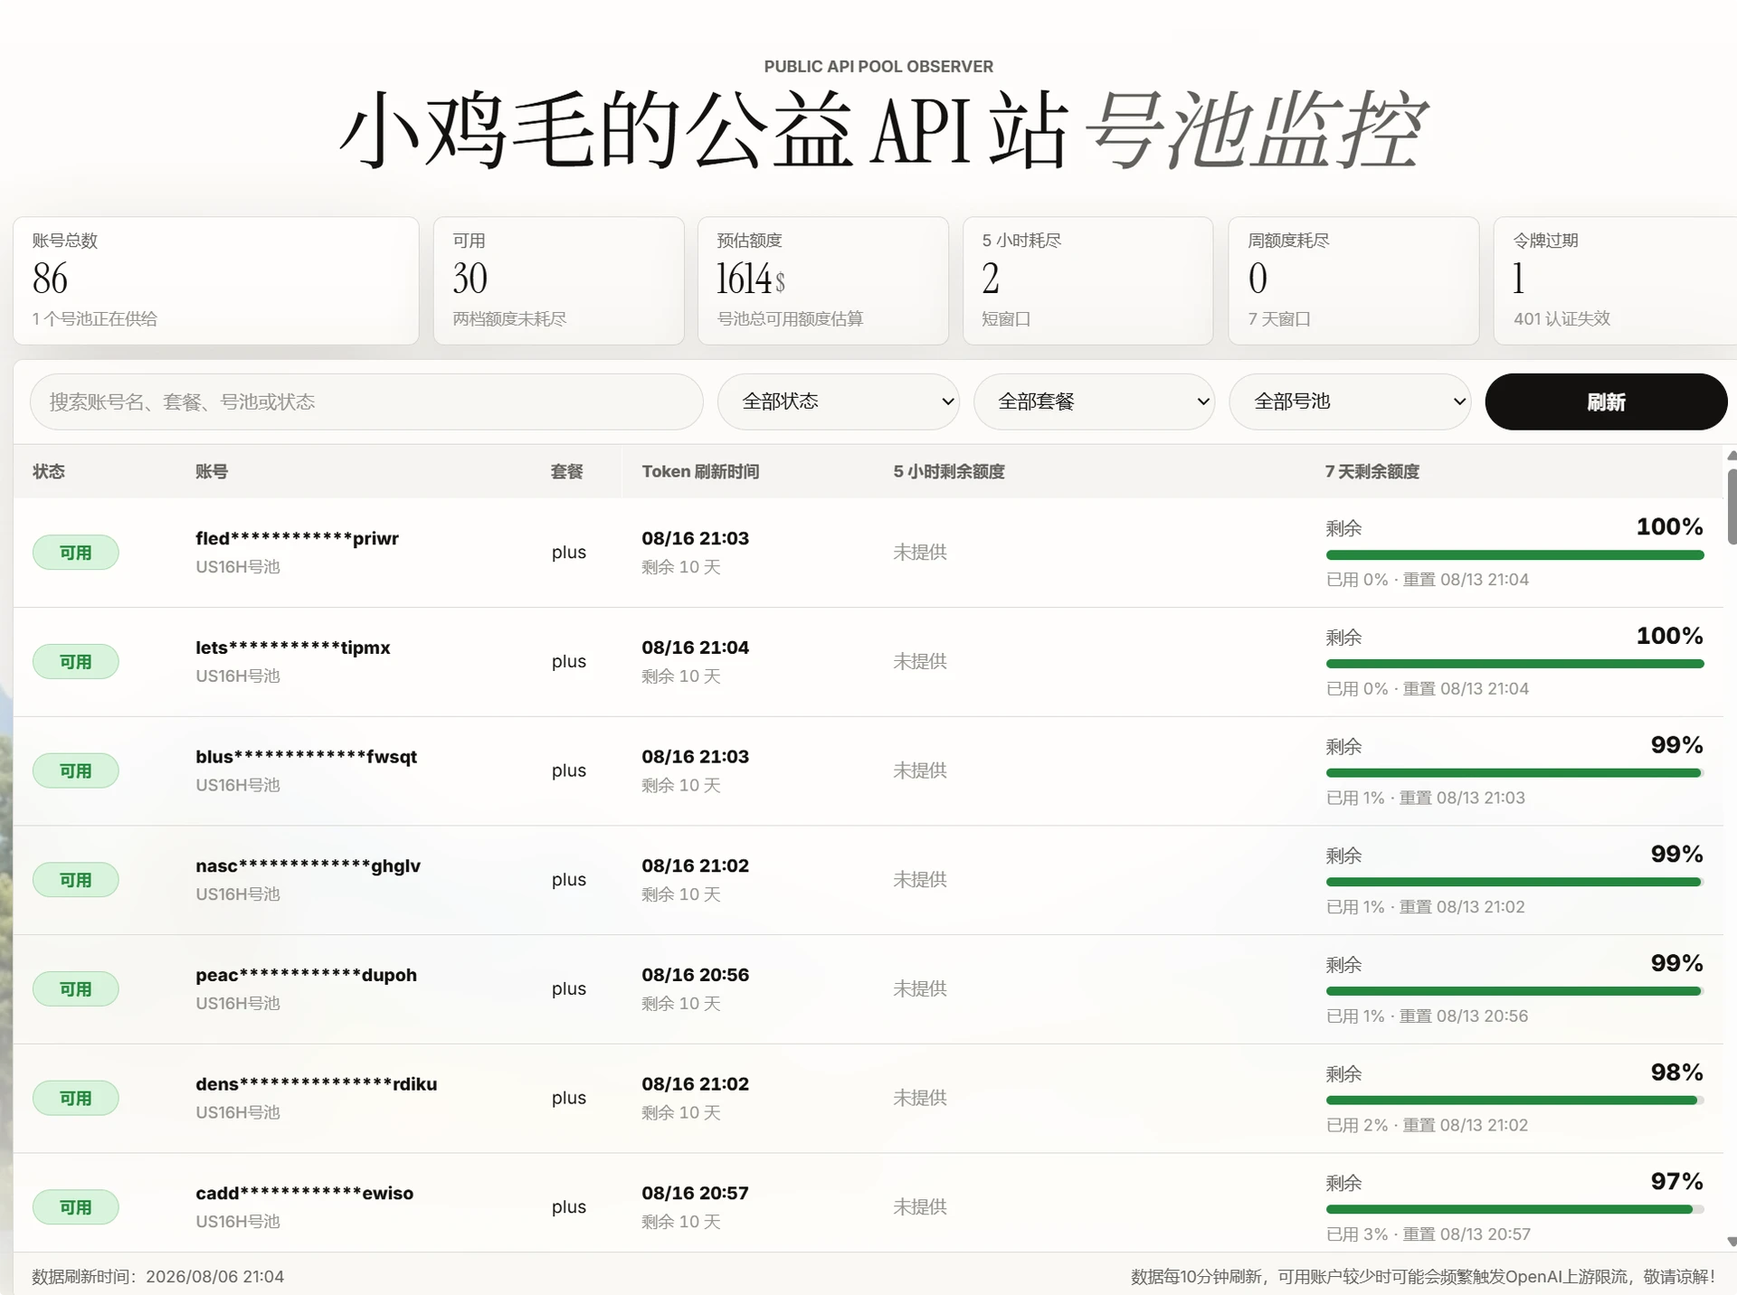The height and width of the screenshot is (1295, 1737).
Task: Select account name blus*************fwsqt
Action: (306, 757)
